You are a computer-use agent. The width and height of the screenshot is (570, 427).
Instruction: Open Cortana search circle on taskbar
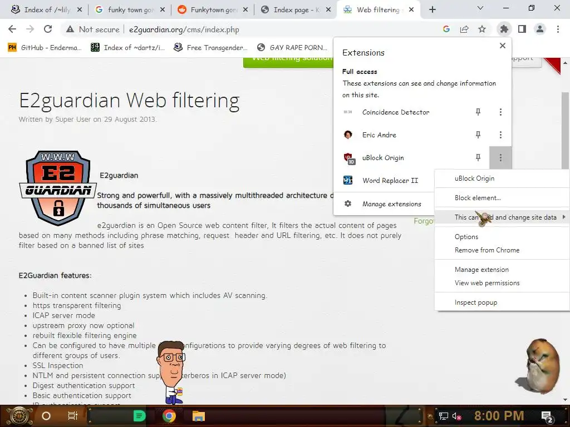46,416
